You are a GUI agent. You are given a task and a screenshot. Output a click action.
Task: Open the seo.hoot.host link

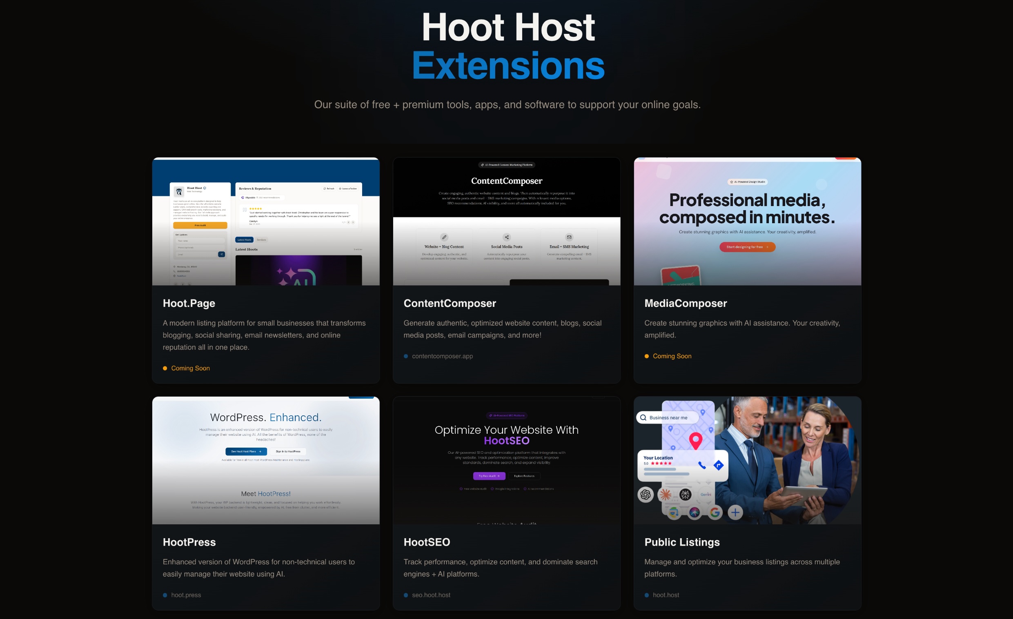(431, 595)
